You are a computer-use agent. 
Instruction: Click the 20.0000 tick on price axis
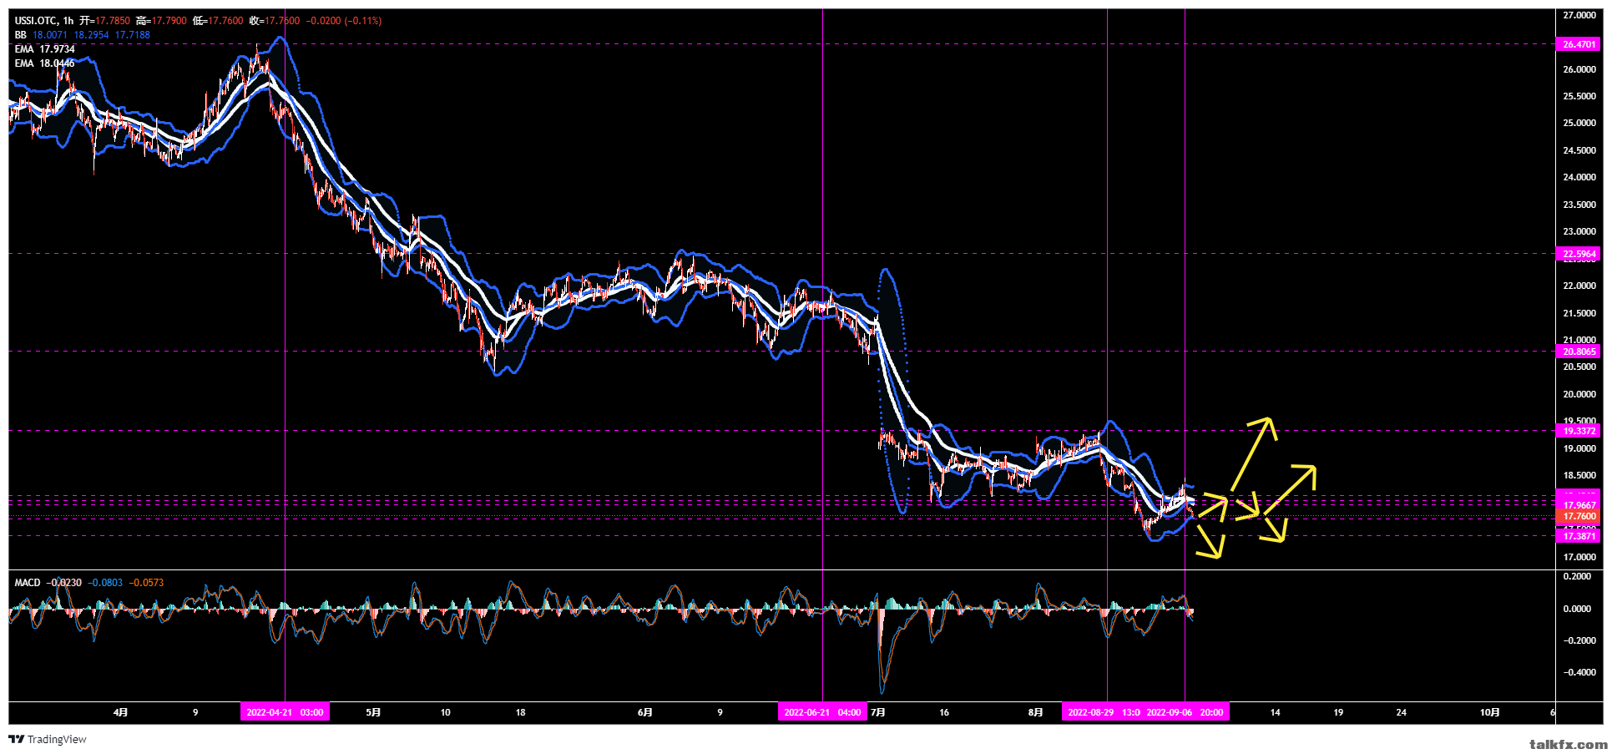pos(1579,394)
